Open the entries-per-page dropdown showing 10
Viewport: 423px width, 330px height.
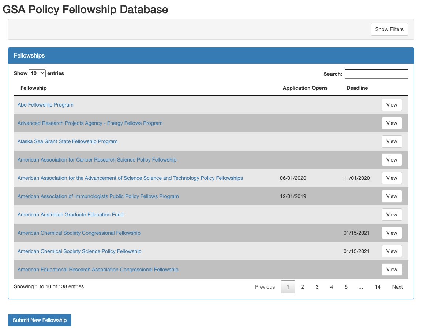(x=37, y=73)
